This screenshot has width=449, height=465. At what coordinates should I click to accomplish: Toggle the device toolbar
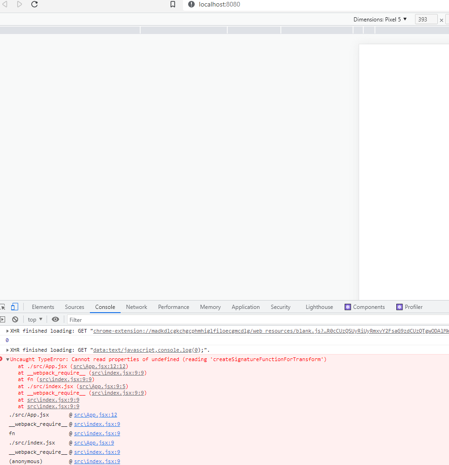click(x=14, y=307)
